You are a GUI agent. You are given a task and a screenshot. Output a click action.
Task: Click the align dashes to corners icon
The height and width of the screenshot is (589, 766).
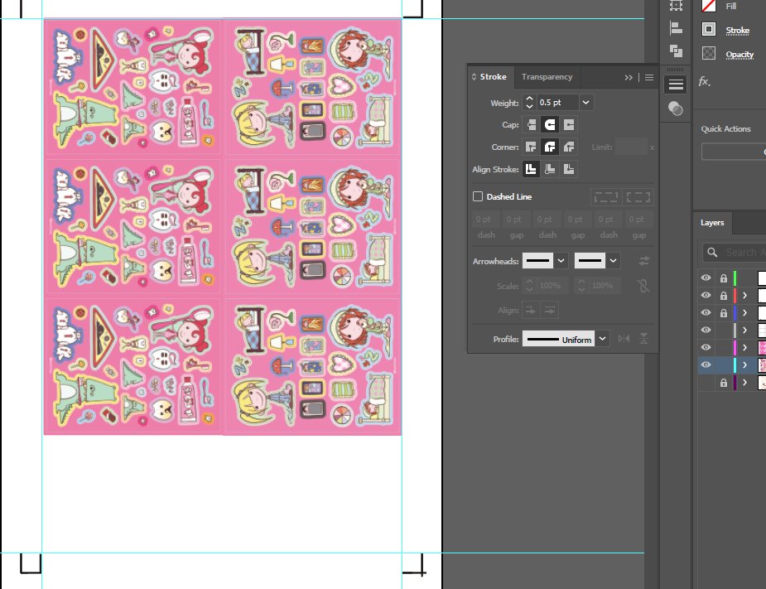pos(638,197)
